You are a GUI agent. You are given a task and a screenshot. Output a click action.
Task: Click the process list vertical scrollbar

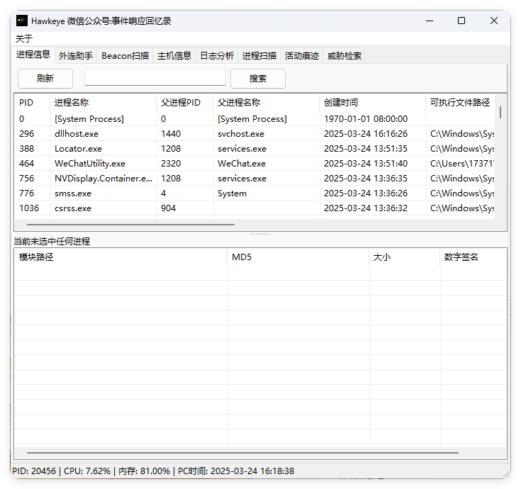(500, 112)
